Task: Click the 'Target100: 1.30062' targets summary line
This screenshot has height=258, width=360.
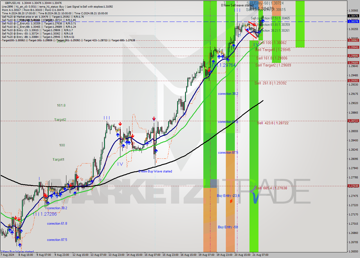Action: click(68, 40)
